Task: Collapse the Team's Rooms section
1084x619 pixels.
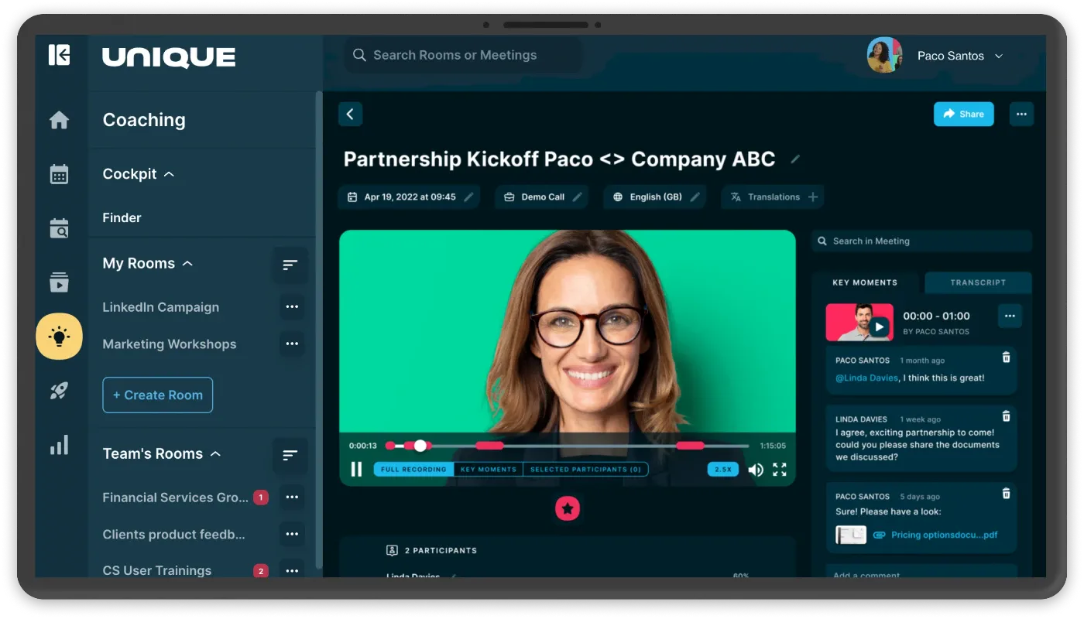Action: click(x=215, y=454)
